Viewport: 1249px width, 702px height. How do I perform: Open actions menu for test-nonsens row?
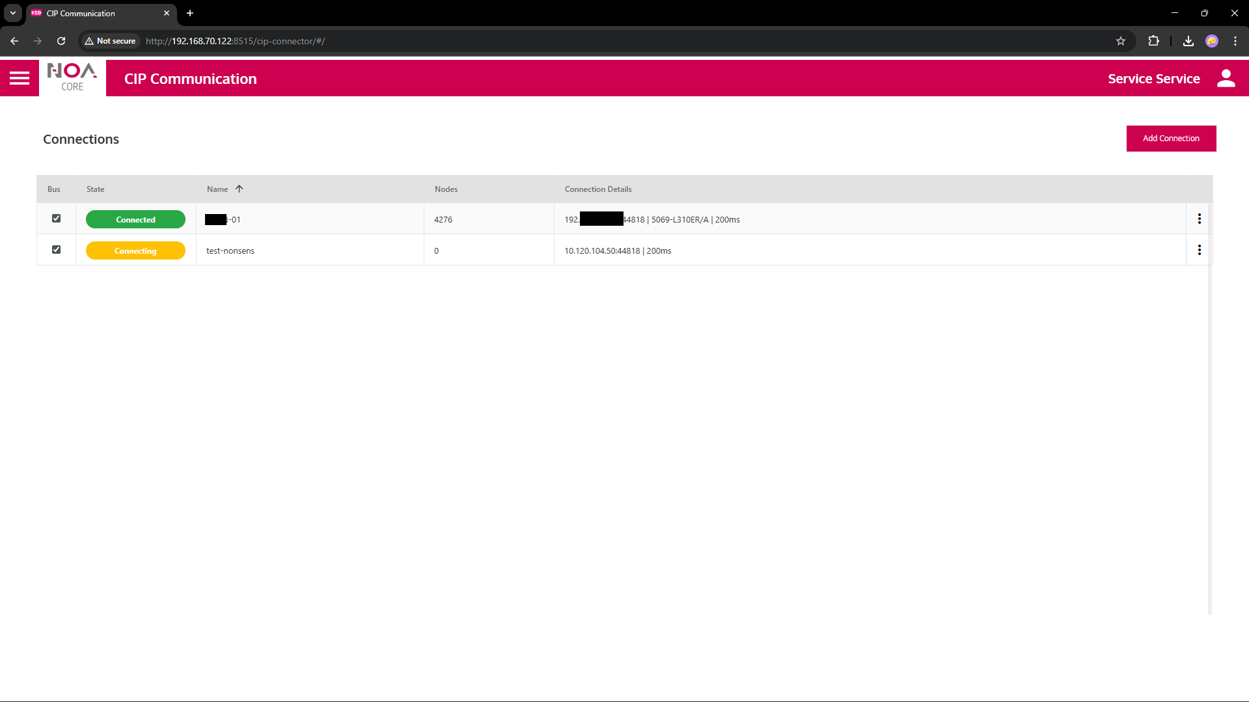pos(1199,250)
